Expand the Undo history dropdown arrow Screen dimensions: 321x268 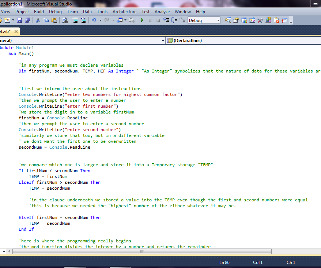pos(100,20)
